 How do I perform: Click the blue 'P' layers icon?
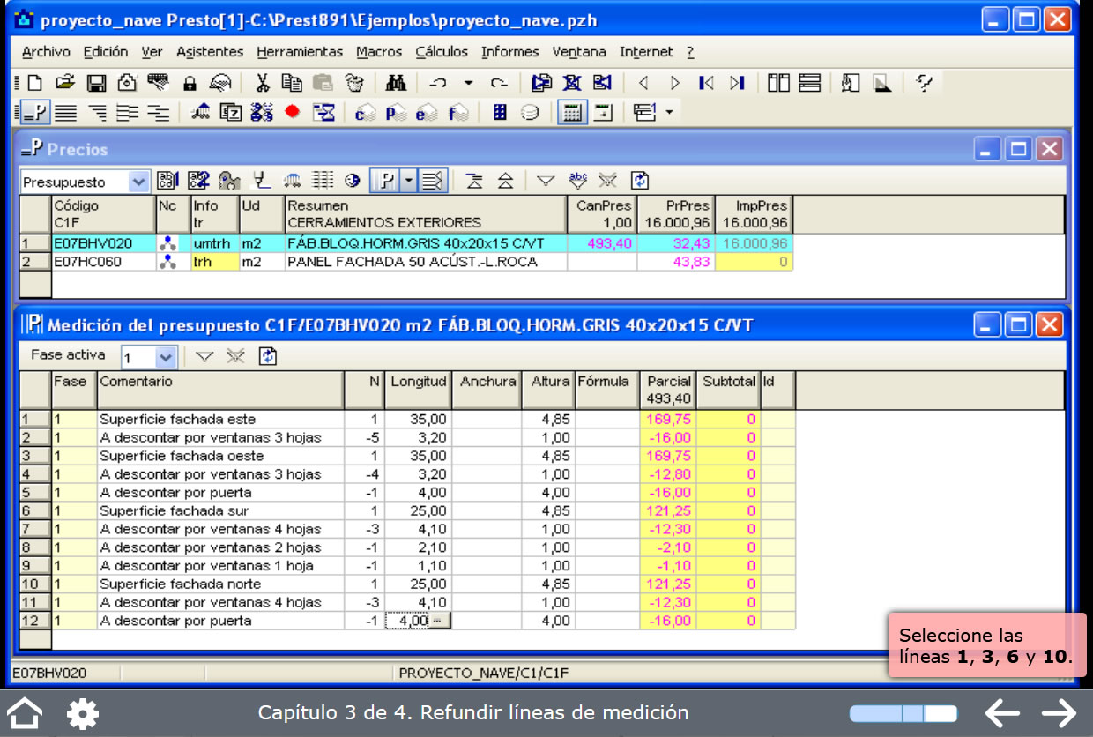pos(396,112)
